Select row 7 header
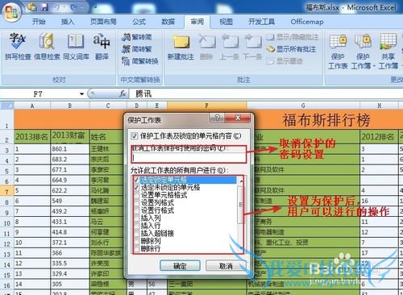The image size is (403, 295). click(x=7, y=191)
